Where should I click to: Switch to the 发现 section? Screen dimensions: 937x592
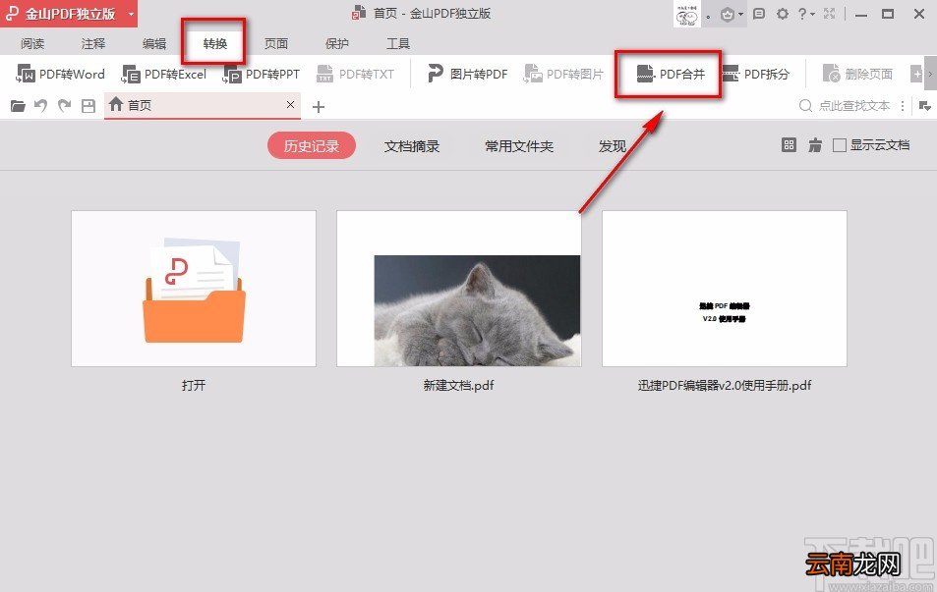pos(613,146)
